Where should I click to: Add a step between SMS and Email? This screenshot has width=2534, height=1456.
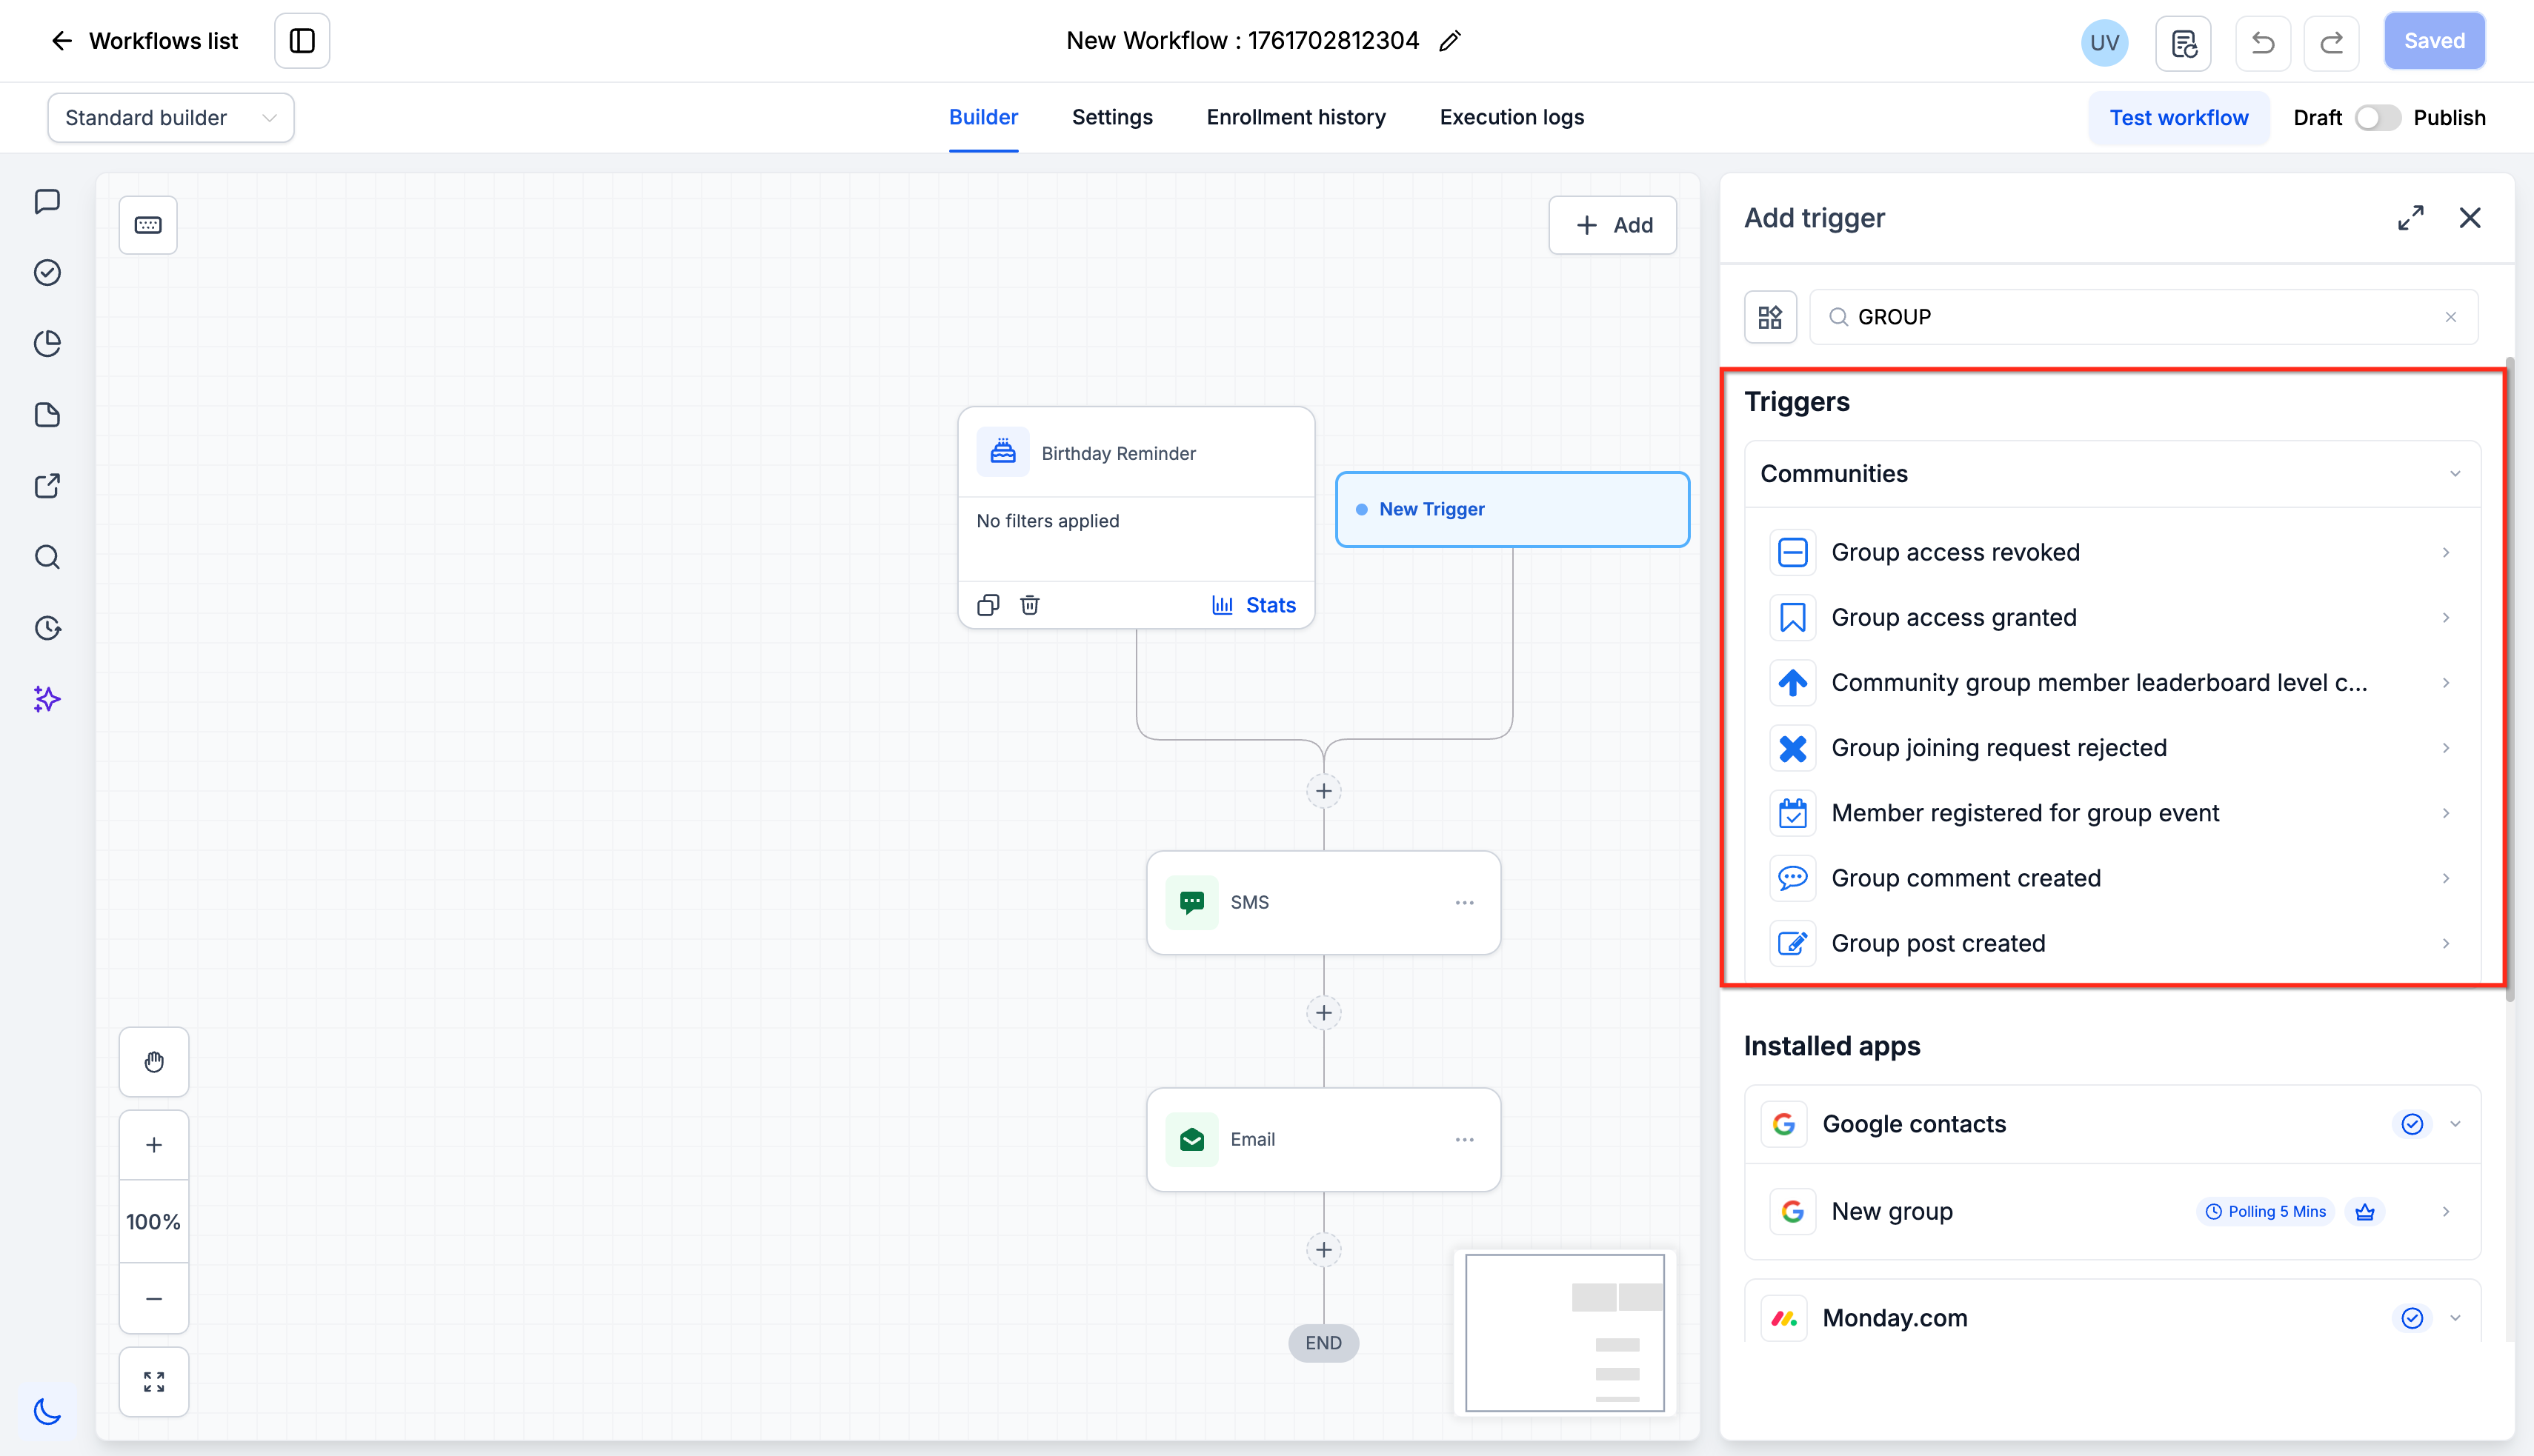[1323, 1013]
